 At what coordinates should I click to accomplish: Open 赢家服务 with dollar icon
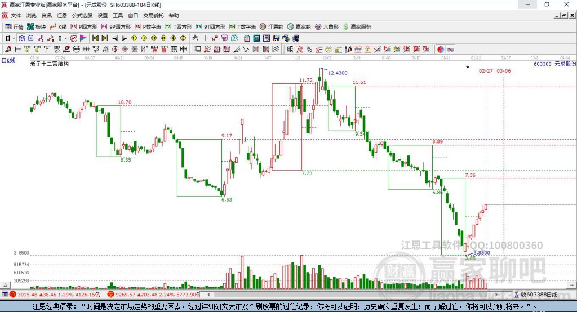click(357, 27)
